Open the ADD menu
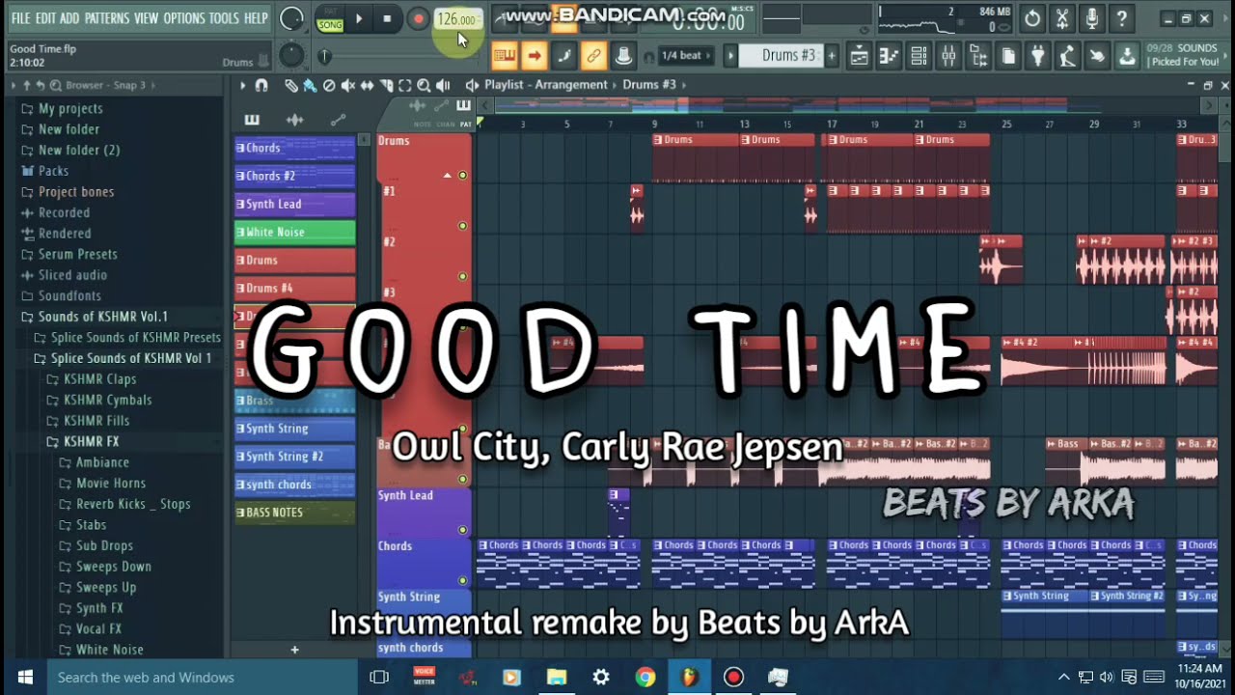1235x695 pixels. 69,18
